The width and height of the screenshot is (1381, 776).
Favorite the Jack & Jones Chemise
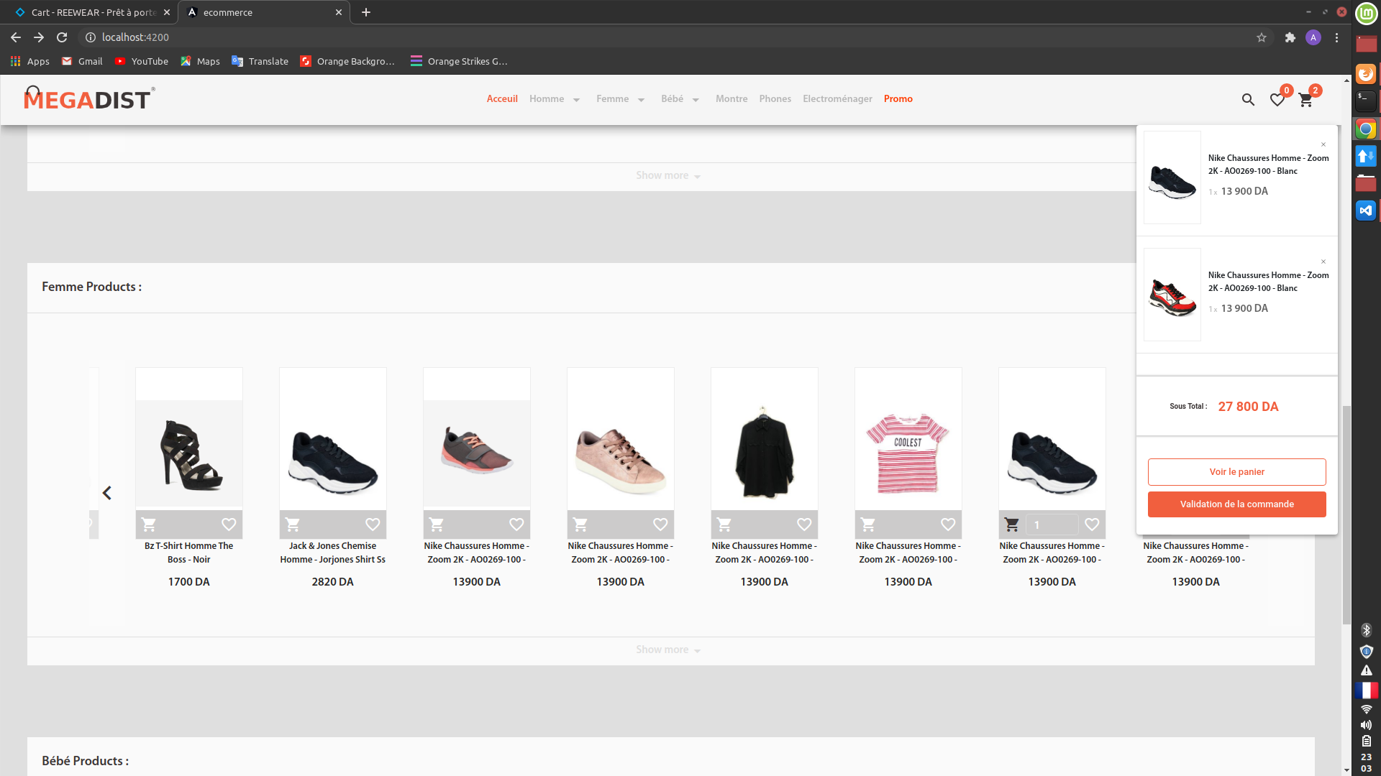(373, 525)
